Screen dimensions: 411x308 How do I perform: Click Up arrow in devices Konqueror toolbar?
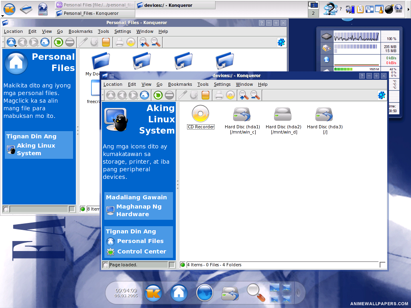(x=111, y=95)
